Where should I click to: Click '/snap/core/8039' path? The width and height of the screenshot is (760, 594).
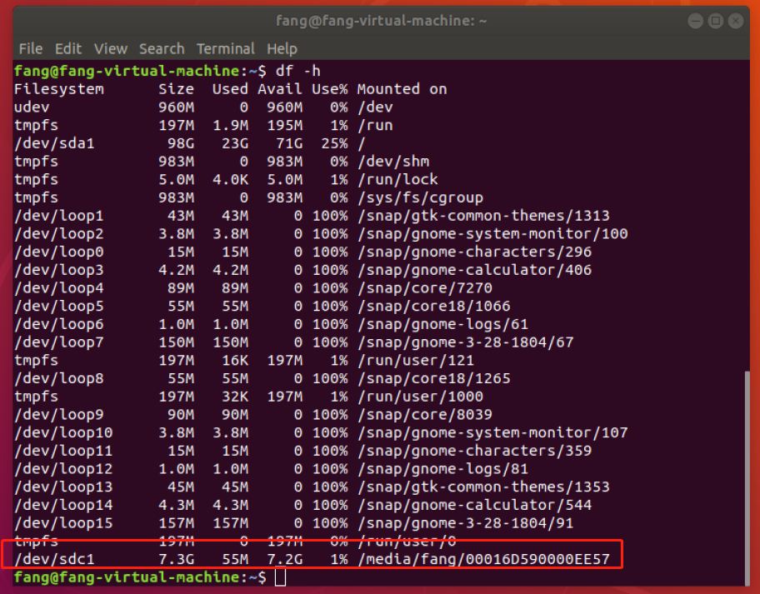425,415
